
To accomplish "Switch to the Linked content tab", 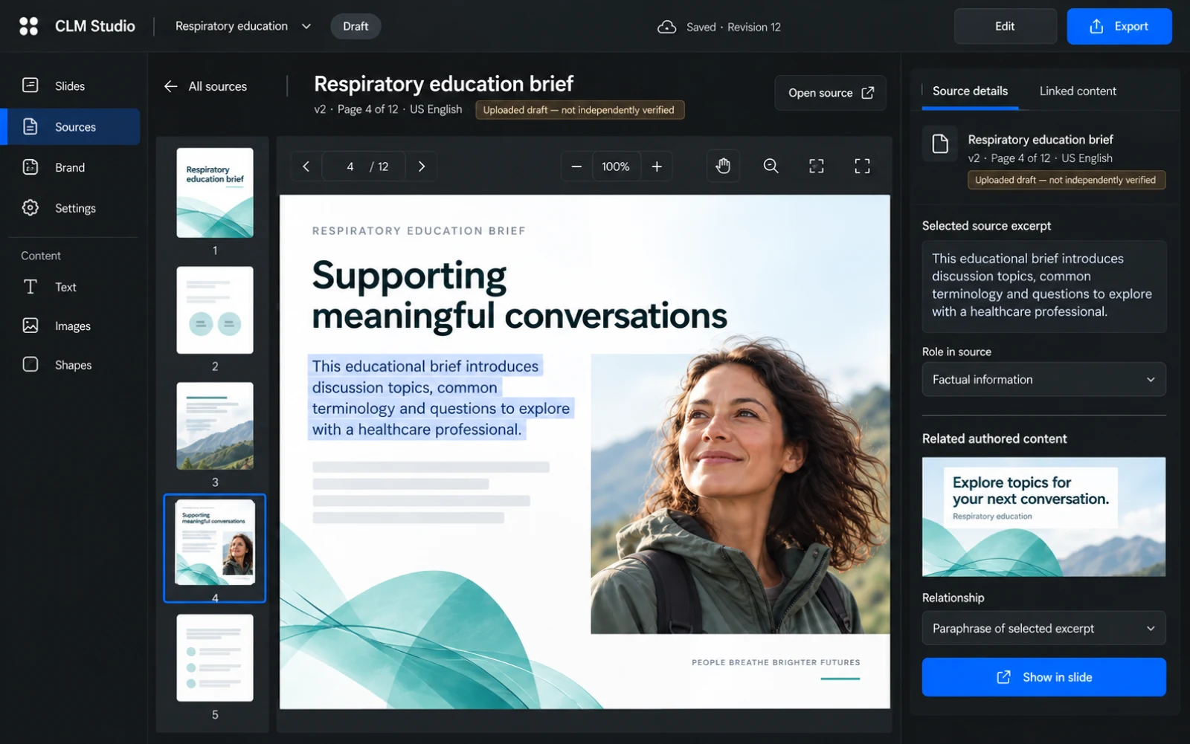I will pyautogui.click(x=1078, y=91).
